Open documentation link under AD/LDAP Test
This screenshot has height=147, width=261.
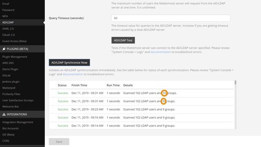click(x=161, y=52)
